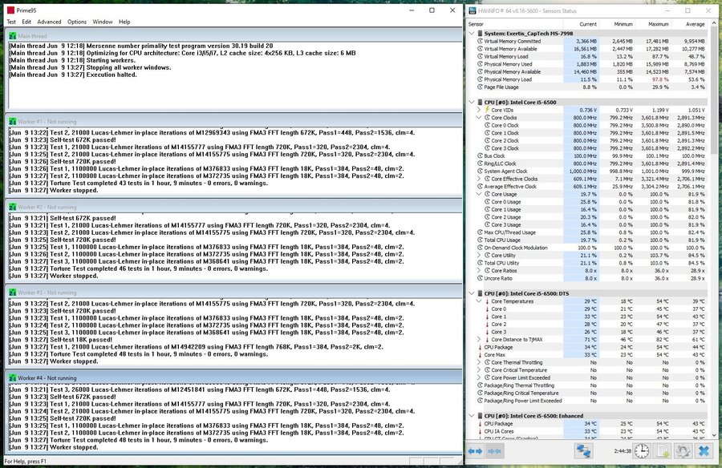
Task: Open the Edit menu in Prime95
Action: 26,22
